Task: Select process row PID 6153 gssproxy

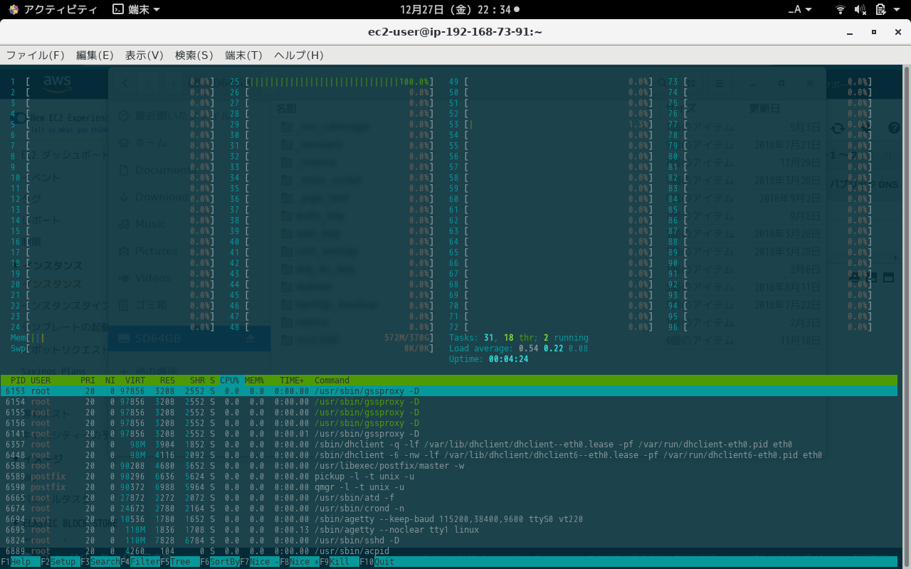Action: 449,391
